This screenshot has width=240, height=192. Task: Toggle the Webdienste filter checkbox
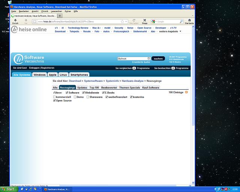(x=83, y=93)
